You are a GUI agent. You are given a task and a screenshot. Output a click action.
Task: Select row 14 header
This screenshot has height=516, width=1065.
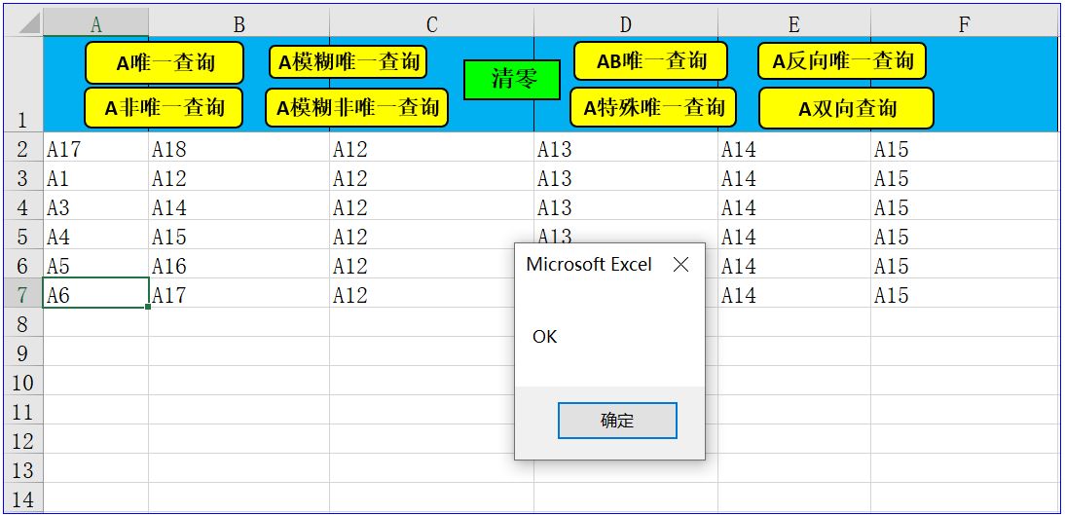(23, 498)
